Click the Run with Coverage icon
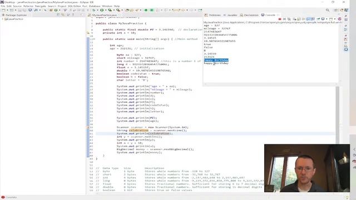Viewport: 356px width, 200px height. tap(110, 10)
